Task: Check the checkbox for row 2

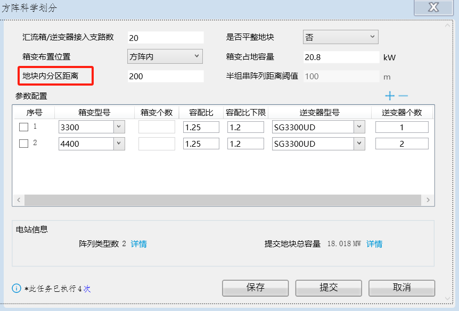Action: coord(23,144)
